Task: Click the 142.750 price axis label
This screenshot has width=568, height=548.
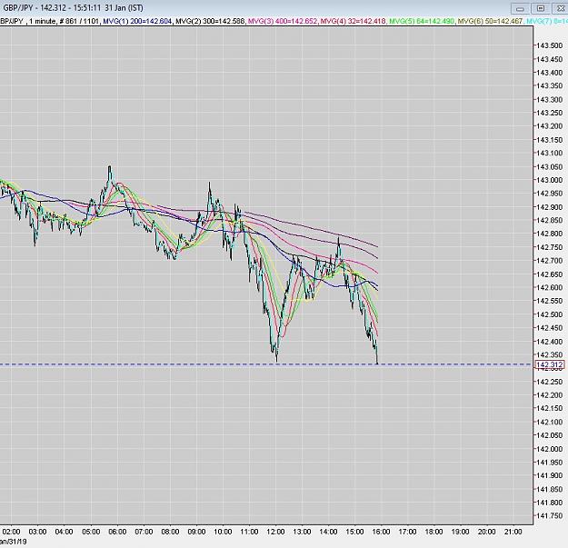Action: pos(550,247)
